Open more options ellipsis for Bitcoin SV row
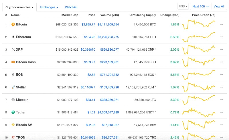 pyautogui.click(x=222, y=125)
